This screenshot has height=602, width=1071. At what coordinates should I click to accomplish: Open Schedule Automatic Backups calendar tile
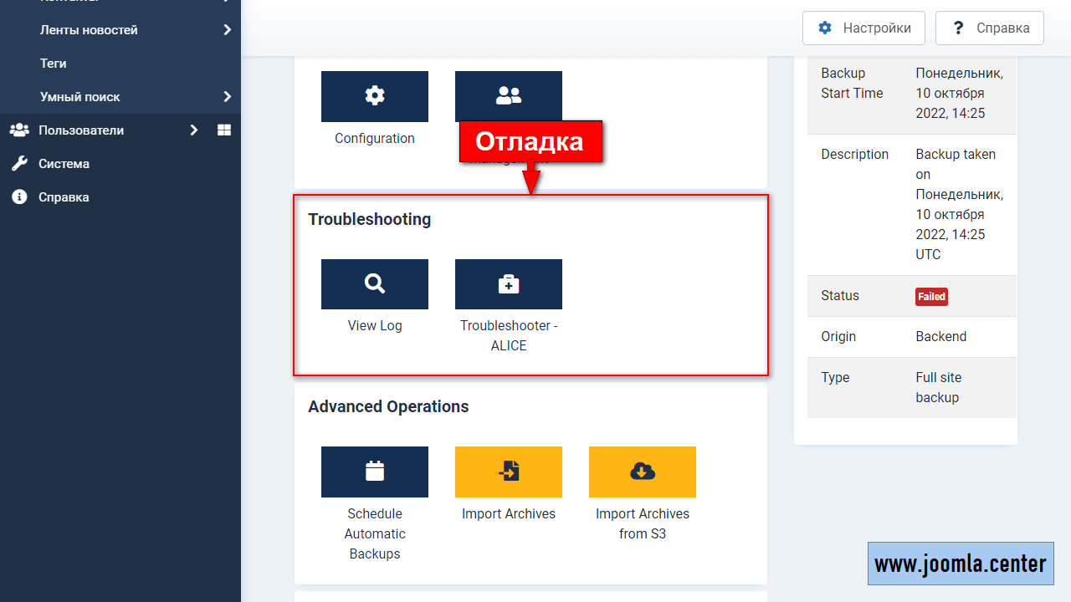click(374, 472)
